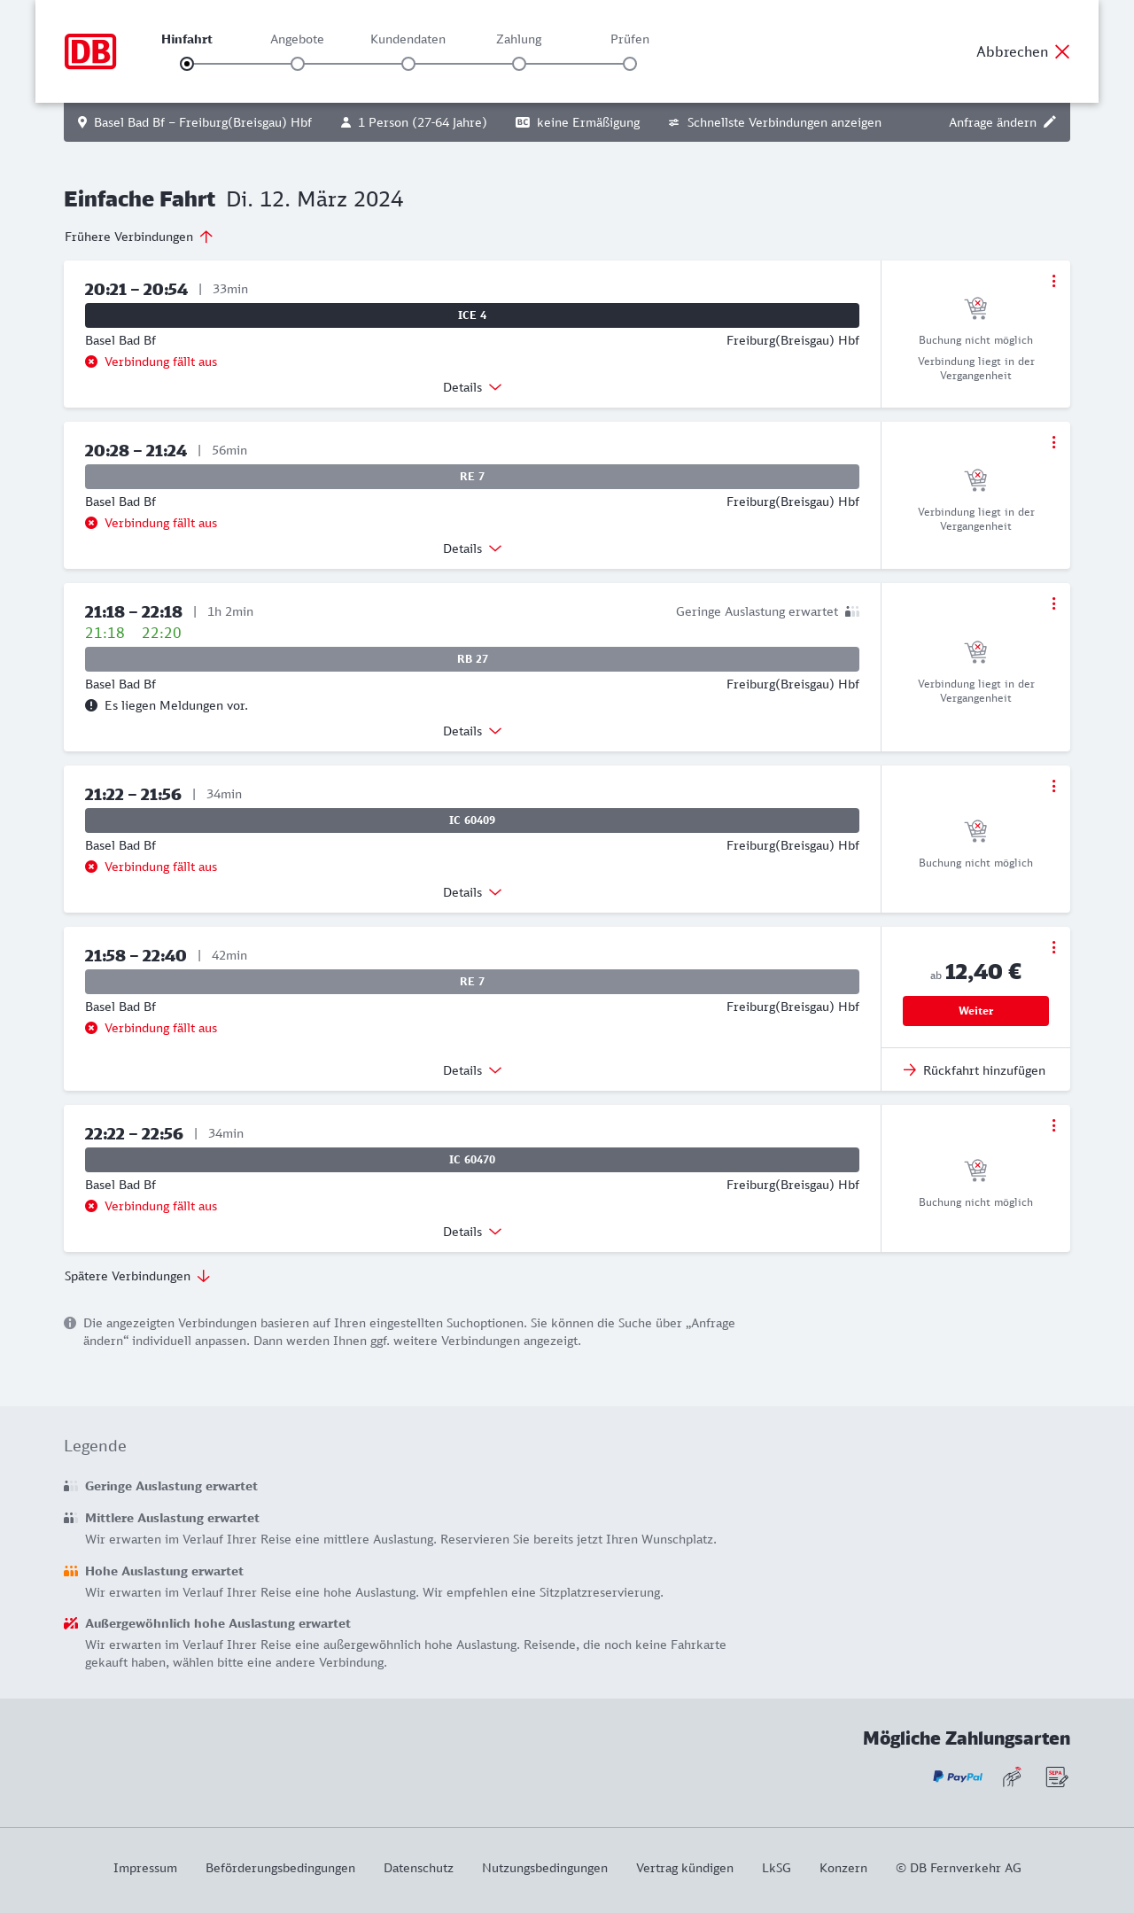The image size is (1134, 1913).
Task: Click the pencil icon next to Anfrage ändern
Action: coord(1050,122)
